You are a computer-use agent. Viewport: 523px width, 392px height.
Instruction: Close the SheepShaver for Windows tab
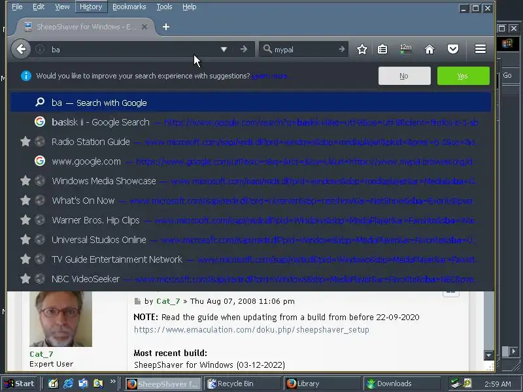point(144,27)
